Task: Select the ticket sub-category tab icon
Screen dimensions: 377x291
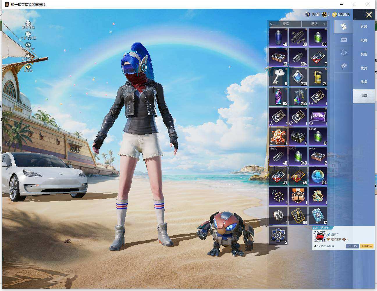Action: (344, 66)
